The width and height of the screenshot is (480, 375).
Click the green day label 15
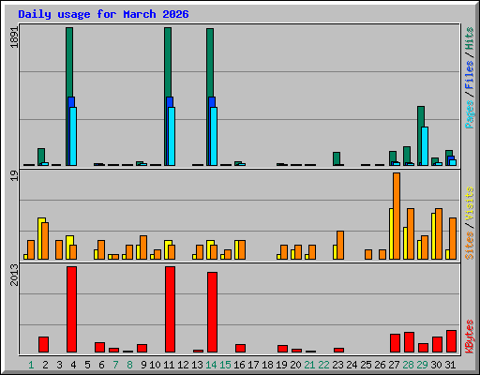[225, 365]
